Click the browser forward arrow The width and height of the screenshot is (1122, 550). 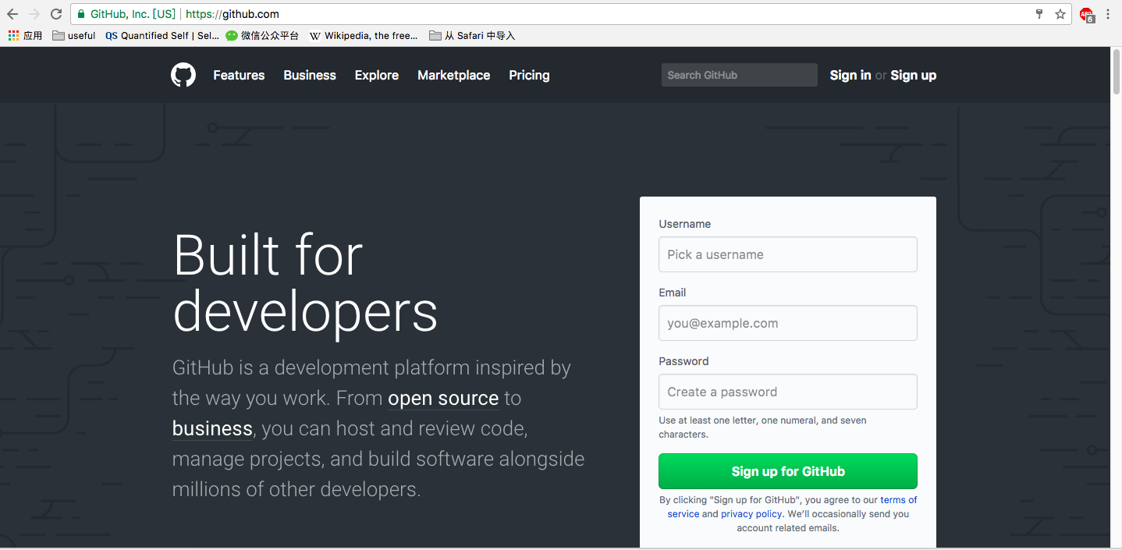pos(34,14)
